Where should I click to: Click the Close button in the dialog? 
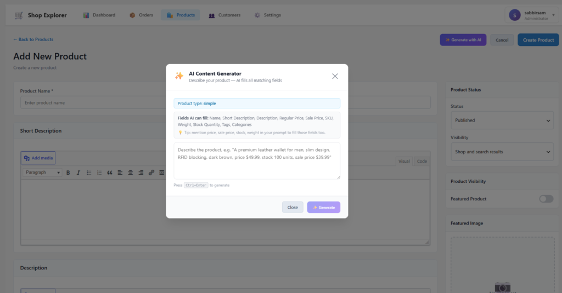(293, 207)
